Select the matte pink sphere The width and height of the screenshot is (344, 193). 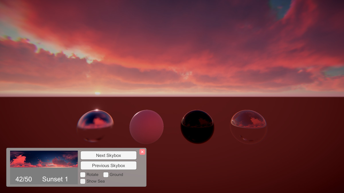146,126
